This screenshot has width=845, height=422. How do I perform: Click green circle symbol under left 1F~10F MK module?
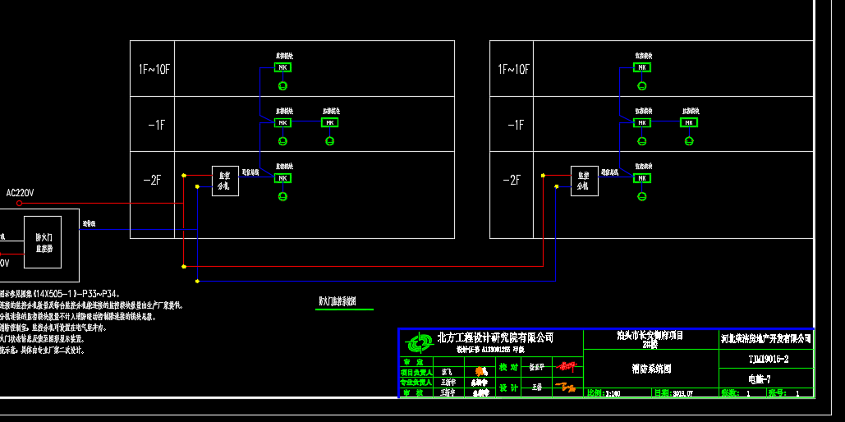282,86
